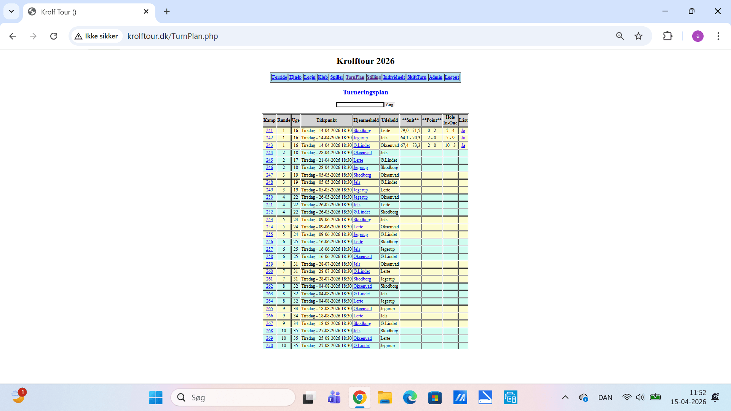Open File Explorer from the taskbar
This screenshot has width=731, height=411.
385,398
